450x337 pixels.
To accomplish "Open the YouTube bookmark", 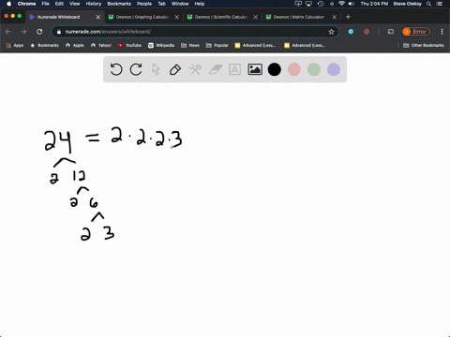I will pos(129,45).
